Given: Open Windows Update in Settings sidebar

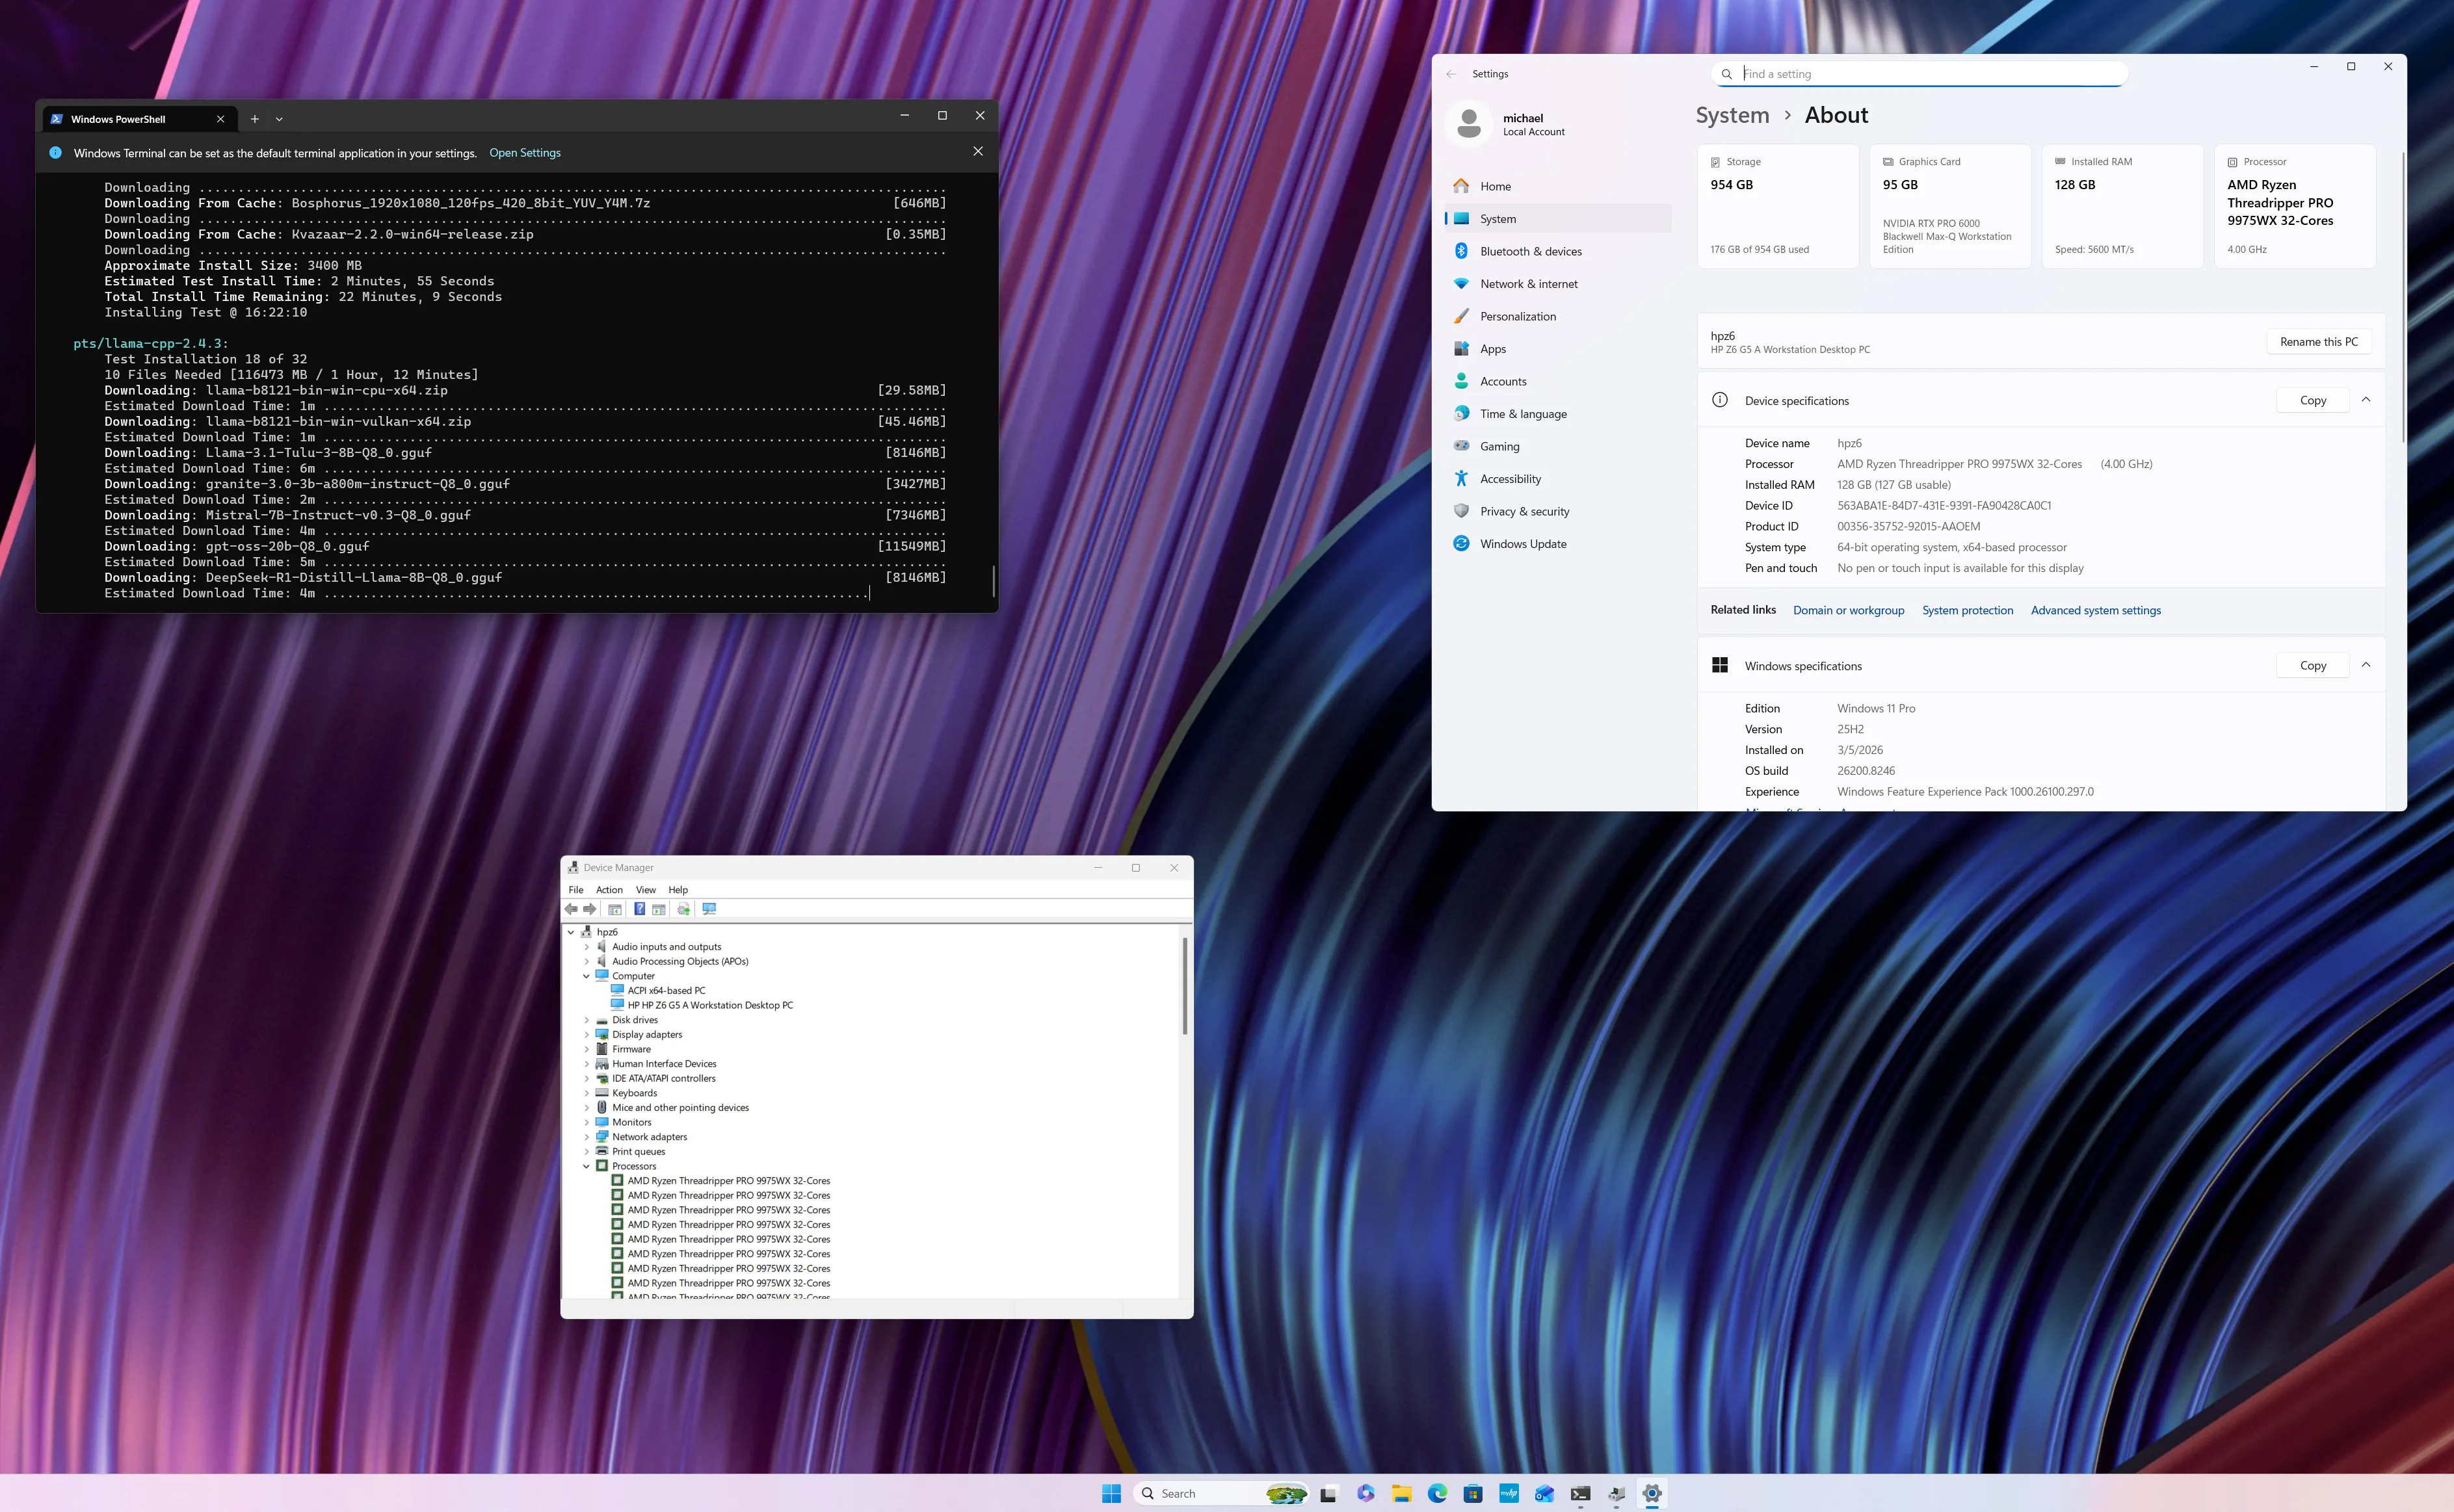Looking at the screenshot, I should pyautogui.click(x=1522, y=544).
